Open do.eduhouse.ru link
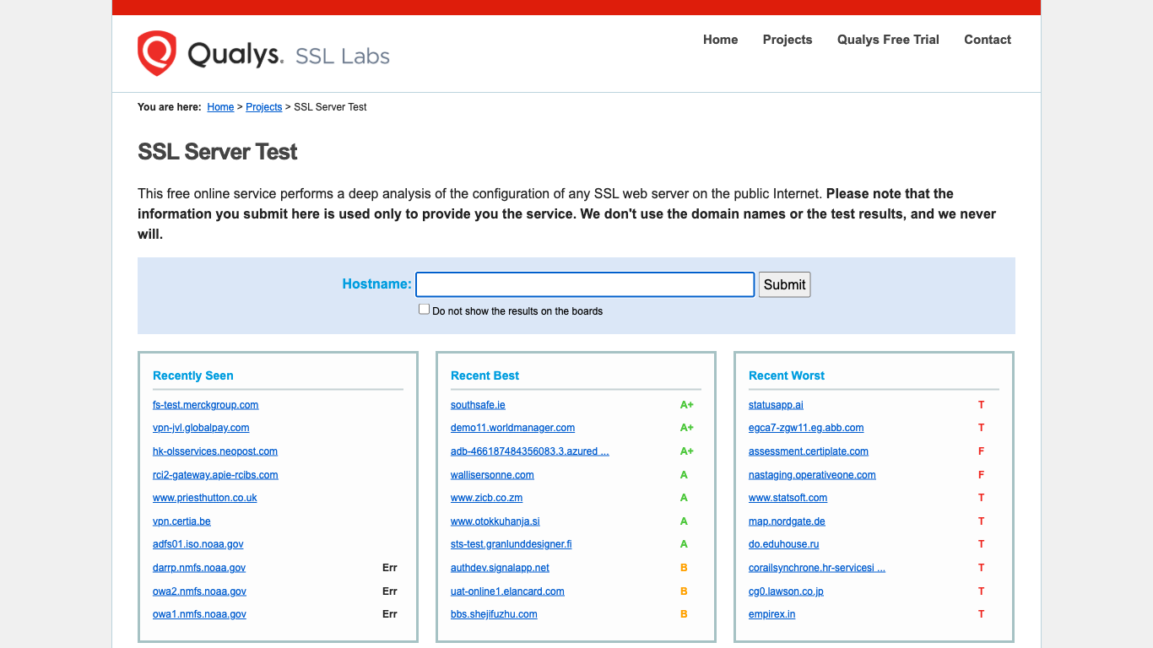The width and height of the screenshot is (1153, 648). pos(783,544)
